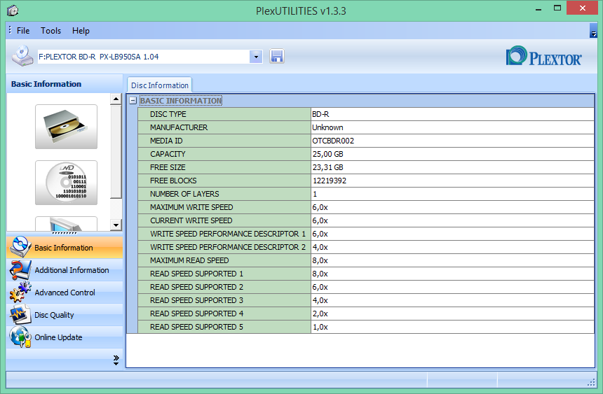Click the window resize grip in status bar
The image size is (603, 394).
[592, 383]
